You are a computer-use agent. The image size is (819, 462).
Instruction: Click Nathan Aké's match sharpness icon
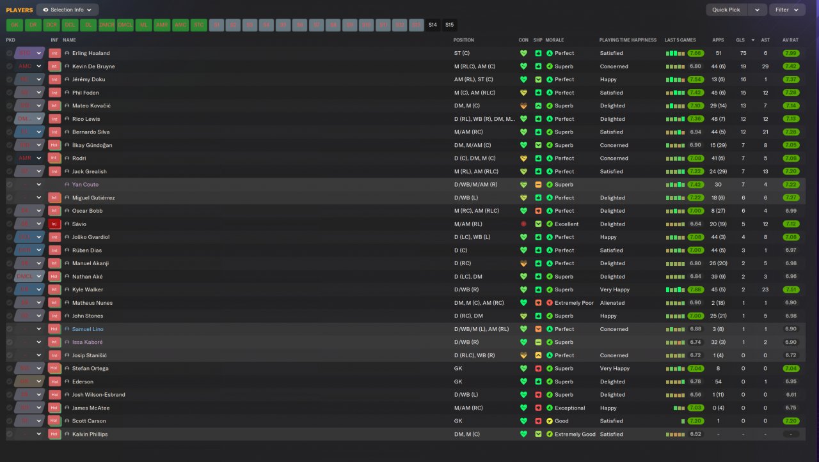pyautogui.click(x=538, y=277)
